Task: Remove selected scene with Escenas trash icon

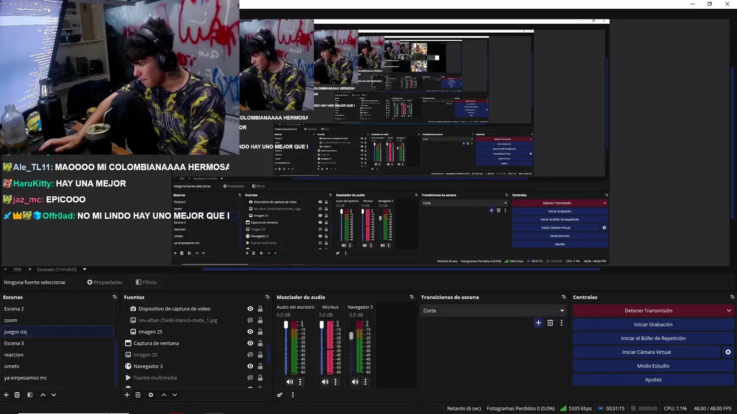Action: pos(17,395)
